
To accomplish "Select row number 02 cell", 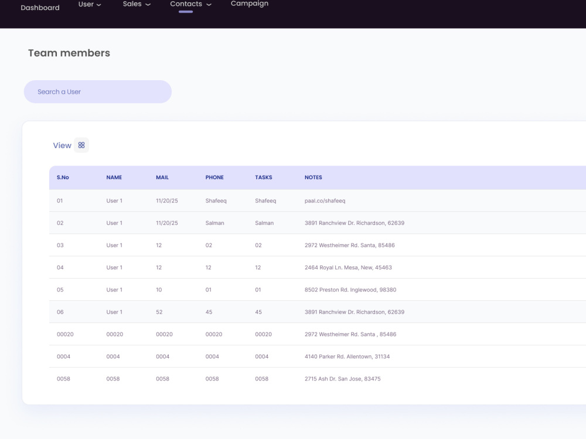I will click(x=60, y=223).
